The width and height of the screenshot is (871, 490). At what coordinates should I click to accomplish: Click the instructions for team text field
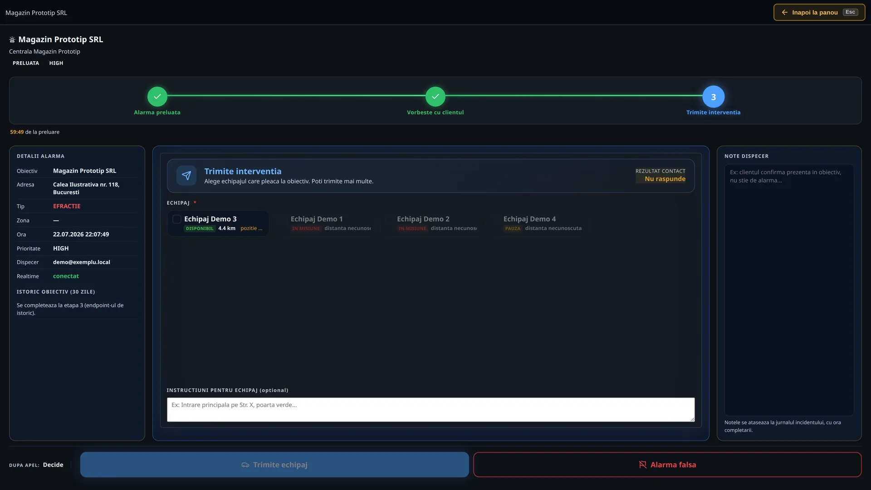pyautogui.click(x=431, y=410)
